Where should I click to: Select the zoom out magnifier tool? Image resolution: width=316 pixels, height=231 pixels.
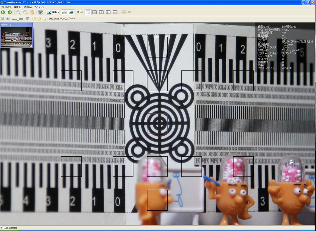click(x=25, y=12)
